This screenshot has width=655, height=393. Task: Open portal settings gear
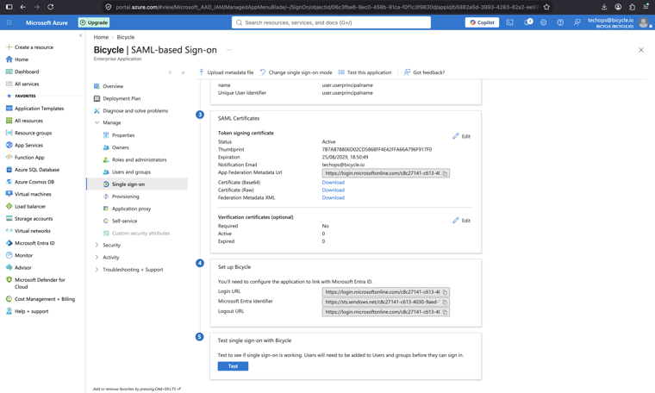[544, 22]
